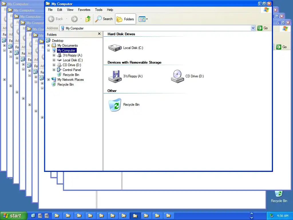Select Control Panel icon in tree
Screen dimensions: 293x220
tap(59, 70)
